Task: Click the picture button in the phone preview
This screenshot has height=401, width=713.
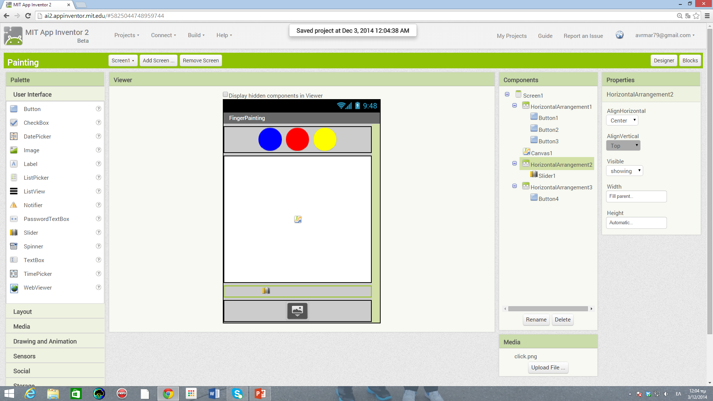Action: 297,311
